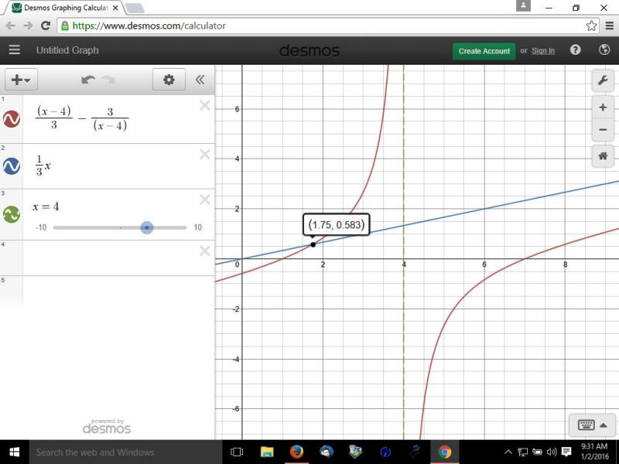
Task: Redo the last undone action
Action: tap(108, 80)
